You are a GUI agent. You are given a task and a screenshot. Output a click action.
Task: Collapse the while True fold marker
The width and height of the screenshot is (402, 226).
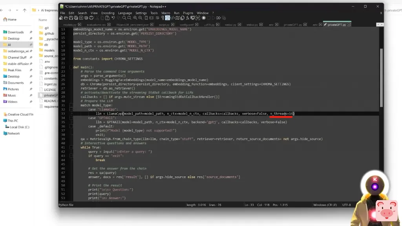tap(71, 148)
